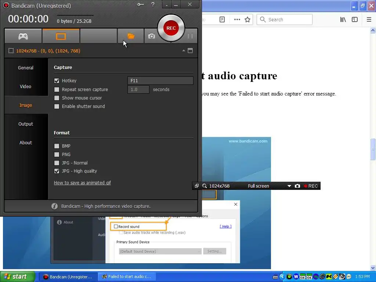Image resolution: width=376 pixels, height=282 pixels.
Task: Uncheck the Hotkey checkbox
Action: (x=57, y=81)
